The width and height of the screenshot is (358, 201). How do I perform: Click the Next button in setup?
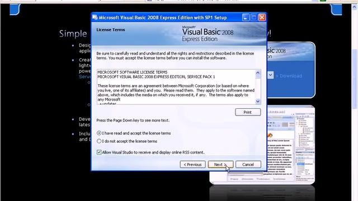(x=220, y=164)
